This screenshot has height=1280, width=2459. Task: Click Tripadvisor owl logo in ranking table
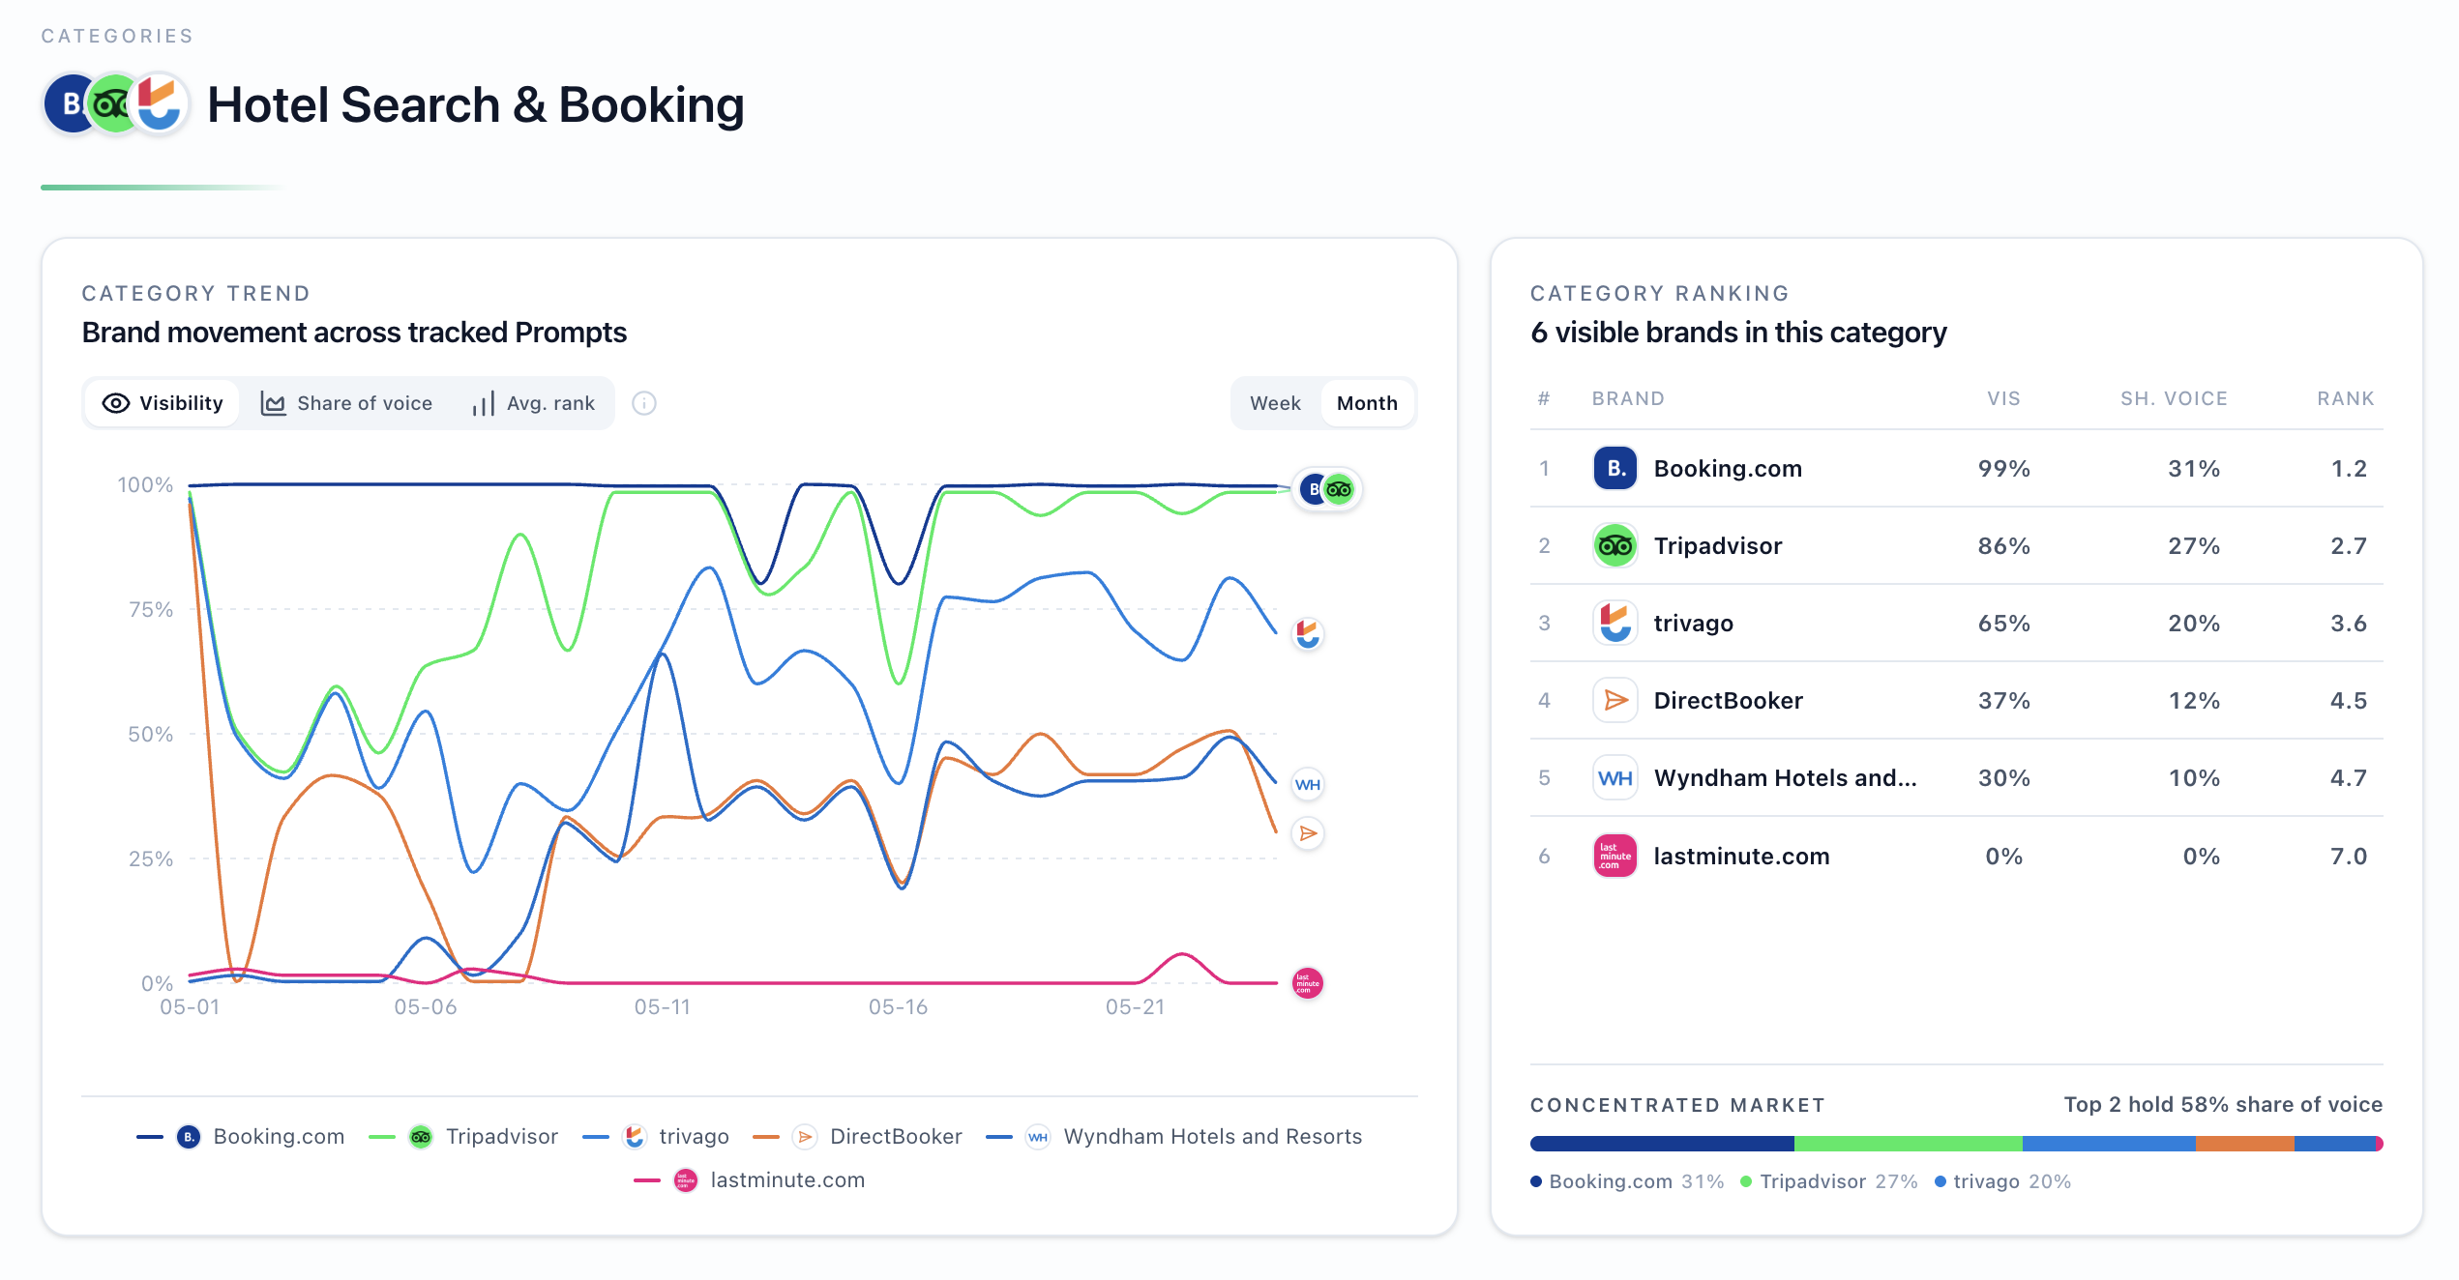tap(1615, 545)
